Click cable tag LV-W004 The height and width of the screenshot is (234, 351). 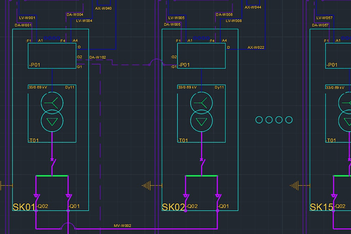pyautogui.click(x=84, y=21)
